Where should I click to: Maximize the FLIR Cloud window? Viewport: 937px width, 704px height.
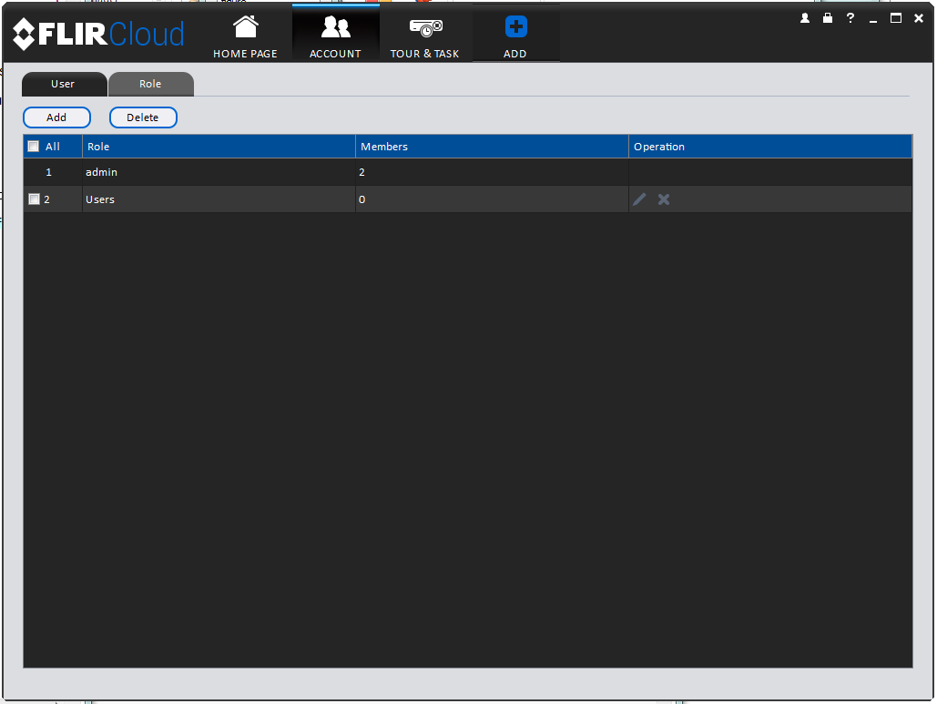896,18
